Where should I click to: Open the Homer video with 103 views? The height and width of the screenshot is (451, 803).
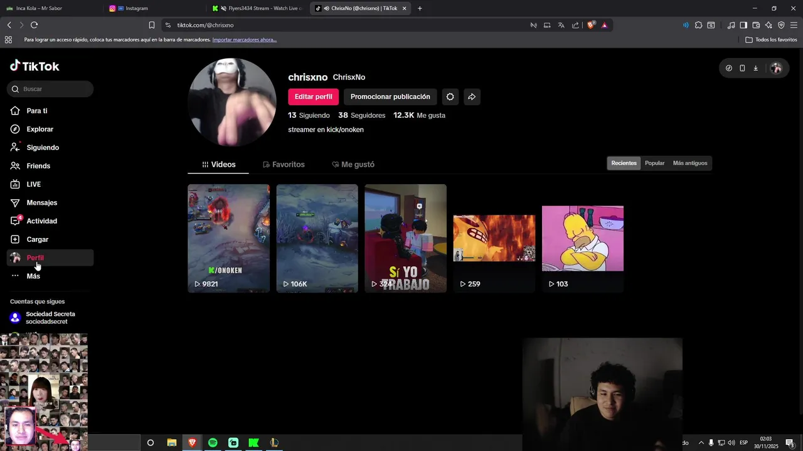pos(583,238)
